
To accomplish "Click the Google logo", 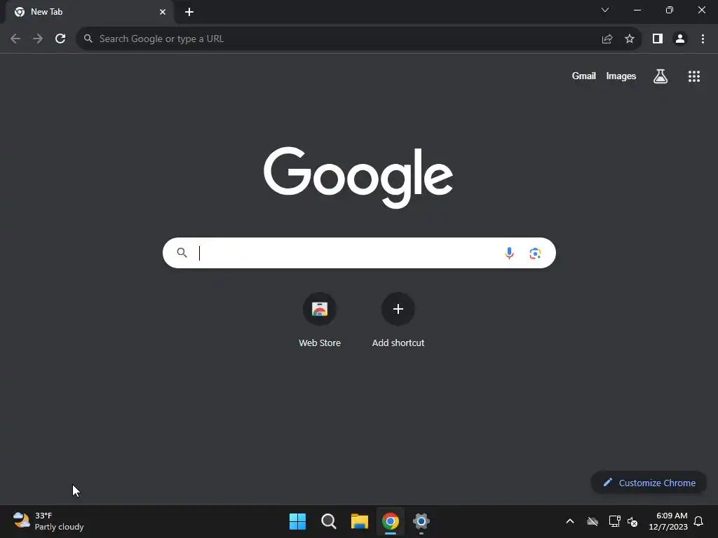I will 358,177.
